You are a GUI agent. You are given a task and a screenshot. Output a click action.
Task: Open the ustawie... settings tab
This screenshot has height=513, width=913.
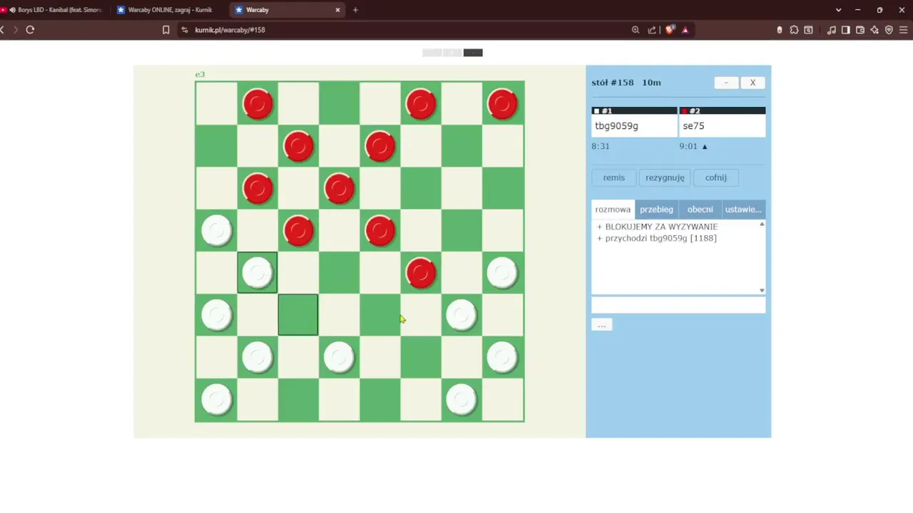pyautogui.click(x=743, y=209)
